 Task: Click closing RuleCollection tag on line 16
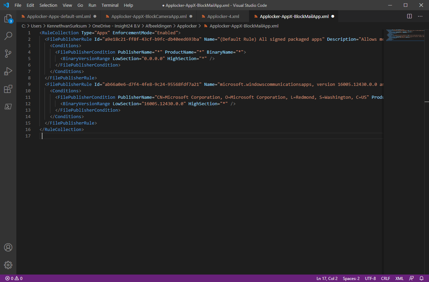pos(62,129)
